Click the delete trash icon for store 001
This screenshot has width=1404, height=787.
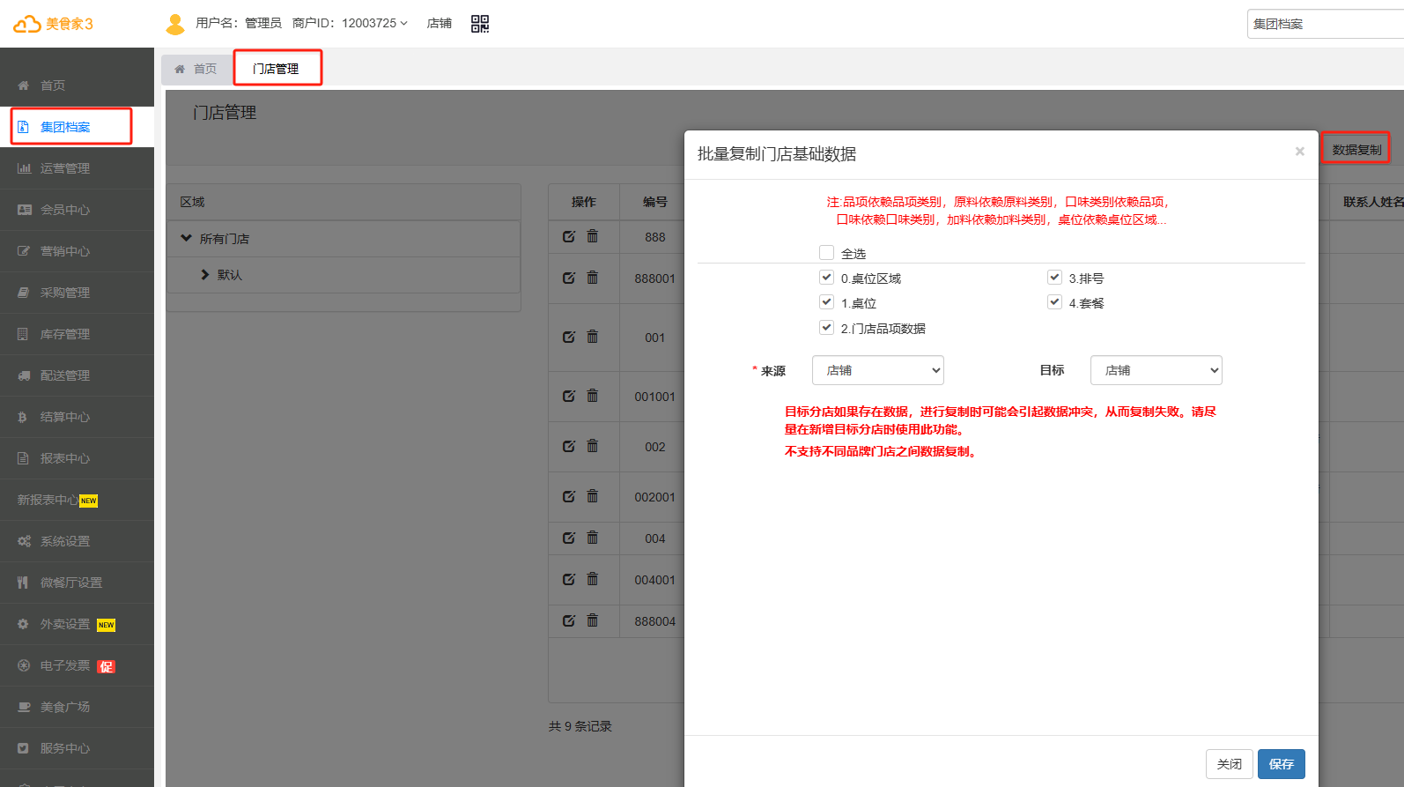click(x=593, y=337)
